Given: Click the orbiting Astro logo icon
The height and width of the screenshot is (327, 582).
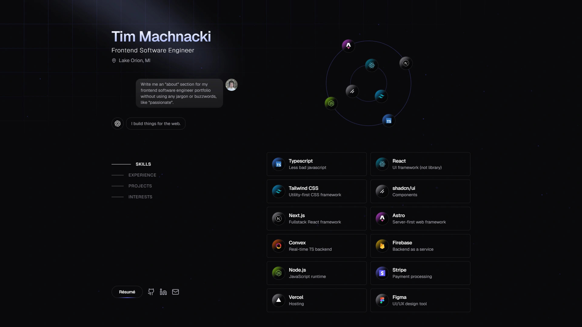Looking at the screenshot, I should 348,46.
